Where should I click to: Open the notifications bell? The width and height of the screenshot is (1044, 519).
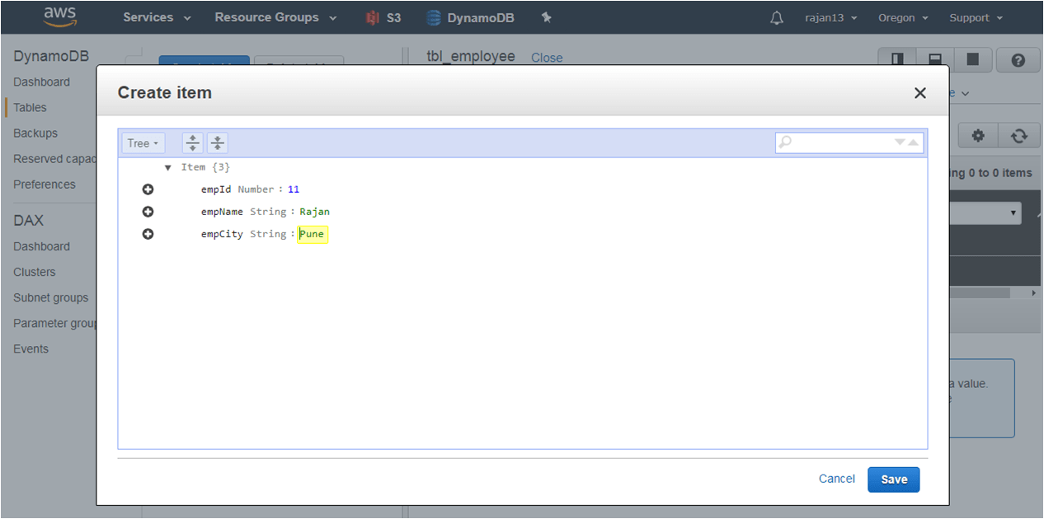click(776, 17)
